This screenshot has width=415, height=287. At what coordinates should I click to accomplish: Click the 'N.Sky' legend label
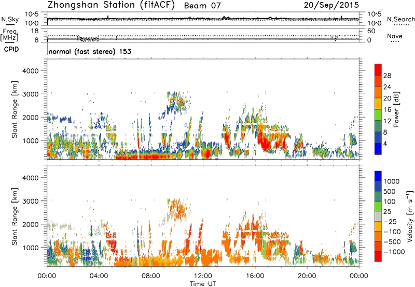click(10, 19)
